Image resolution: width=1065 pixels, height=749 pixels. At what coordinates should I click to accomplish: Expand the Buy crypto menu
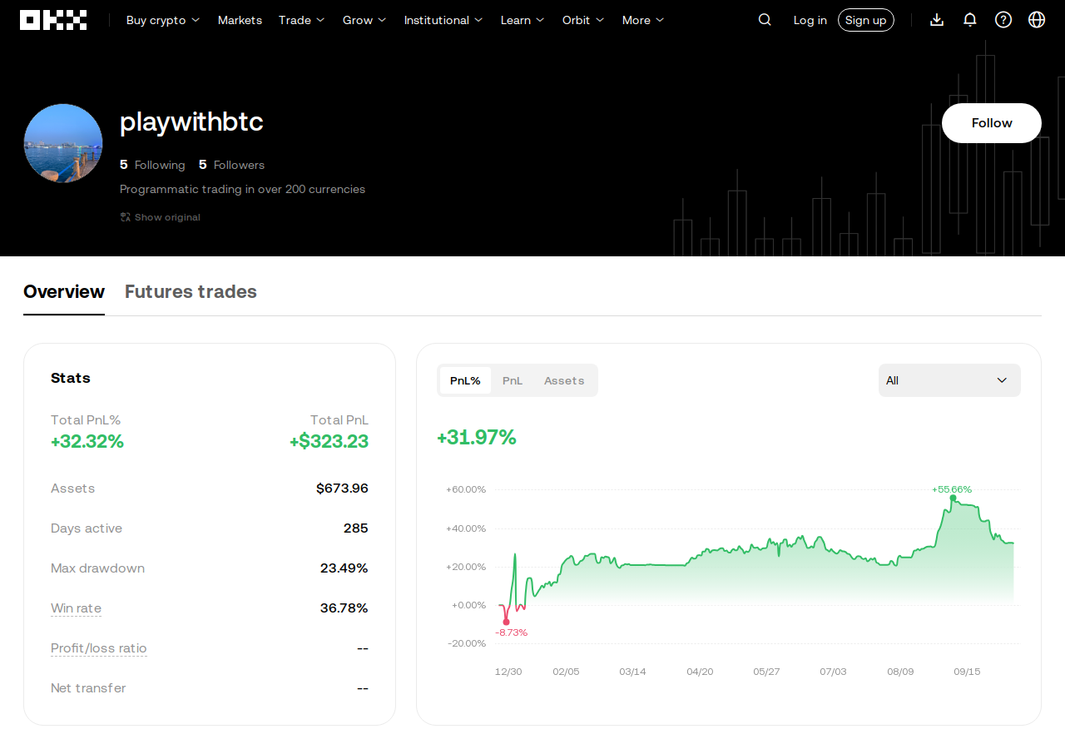163,20
